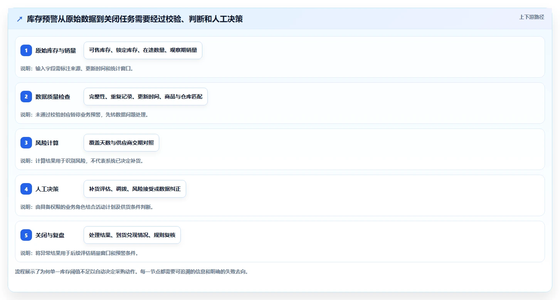The width and height of the screenshot is (560, 300).
Task: Click chip 可售库存、锁定库存、在途数量、观察期销量
Action: point(143,50)
